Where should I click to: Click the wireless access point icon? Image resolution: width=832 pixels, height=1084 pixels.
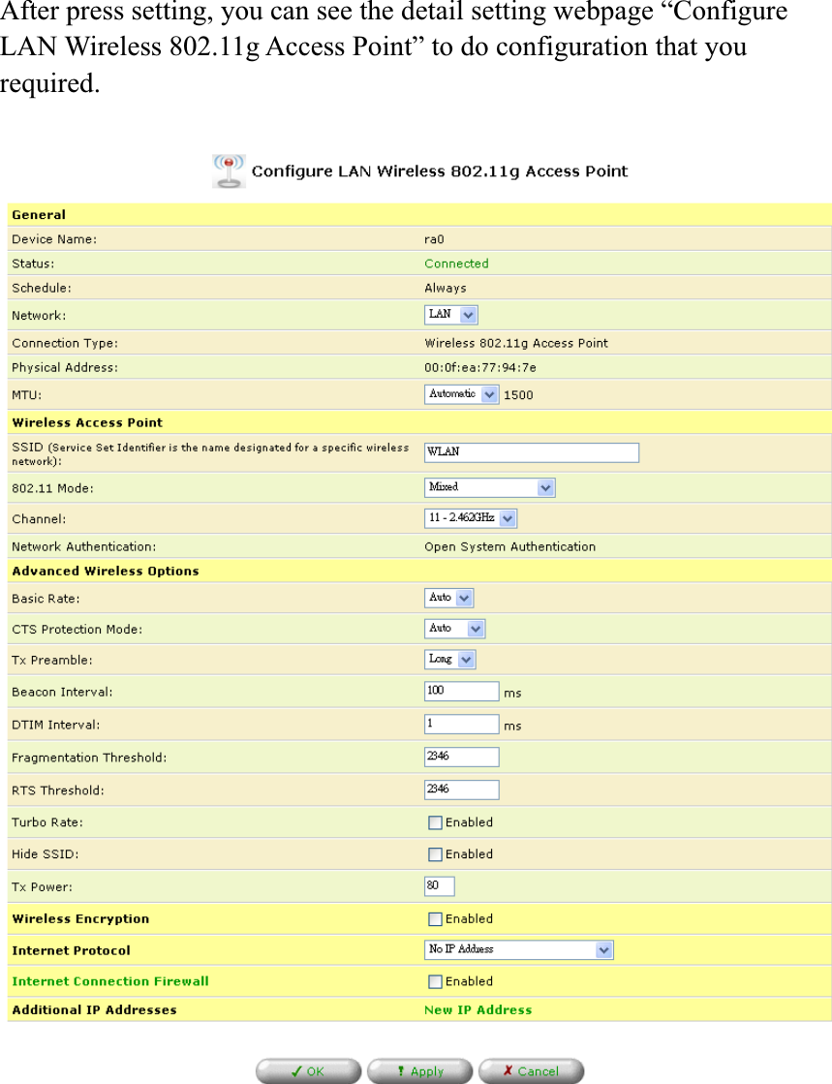[228, 170]
